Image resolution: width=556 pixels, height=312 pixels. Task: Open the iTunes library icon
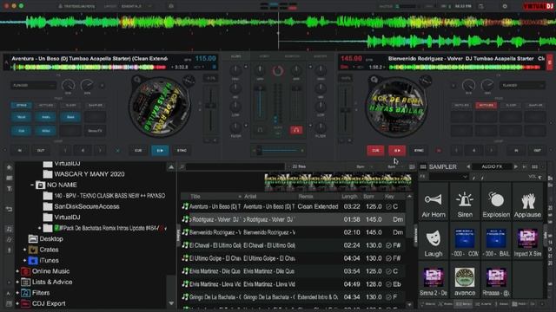pos(33,261)
